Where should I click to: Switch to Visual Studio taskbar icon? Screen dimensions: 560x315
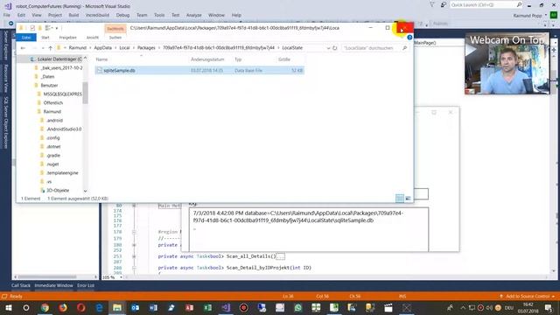[x=226, y=307]
